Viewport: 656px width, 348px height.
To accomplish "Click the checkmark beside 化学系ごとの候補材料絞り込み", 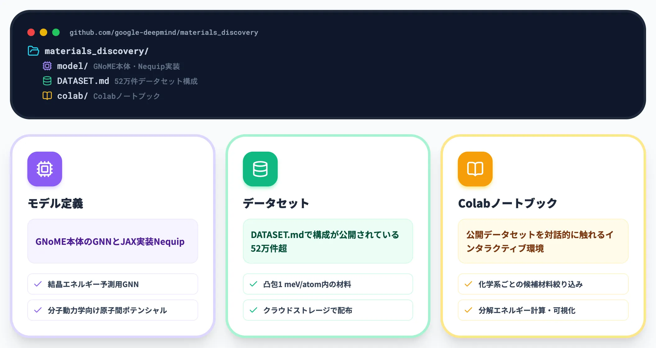I will (x=468, y=284).
